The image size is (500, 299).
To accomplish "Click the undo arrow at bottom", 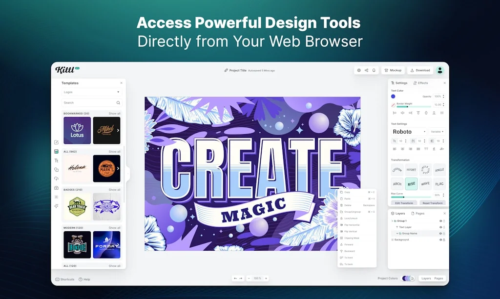I will 235,279.
